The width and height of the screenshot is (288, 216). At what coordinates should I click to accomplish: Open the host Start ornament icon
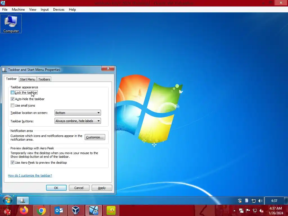click(x=7, y=210)
